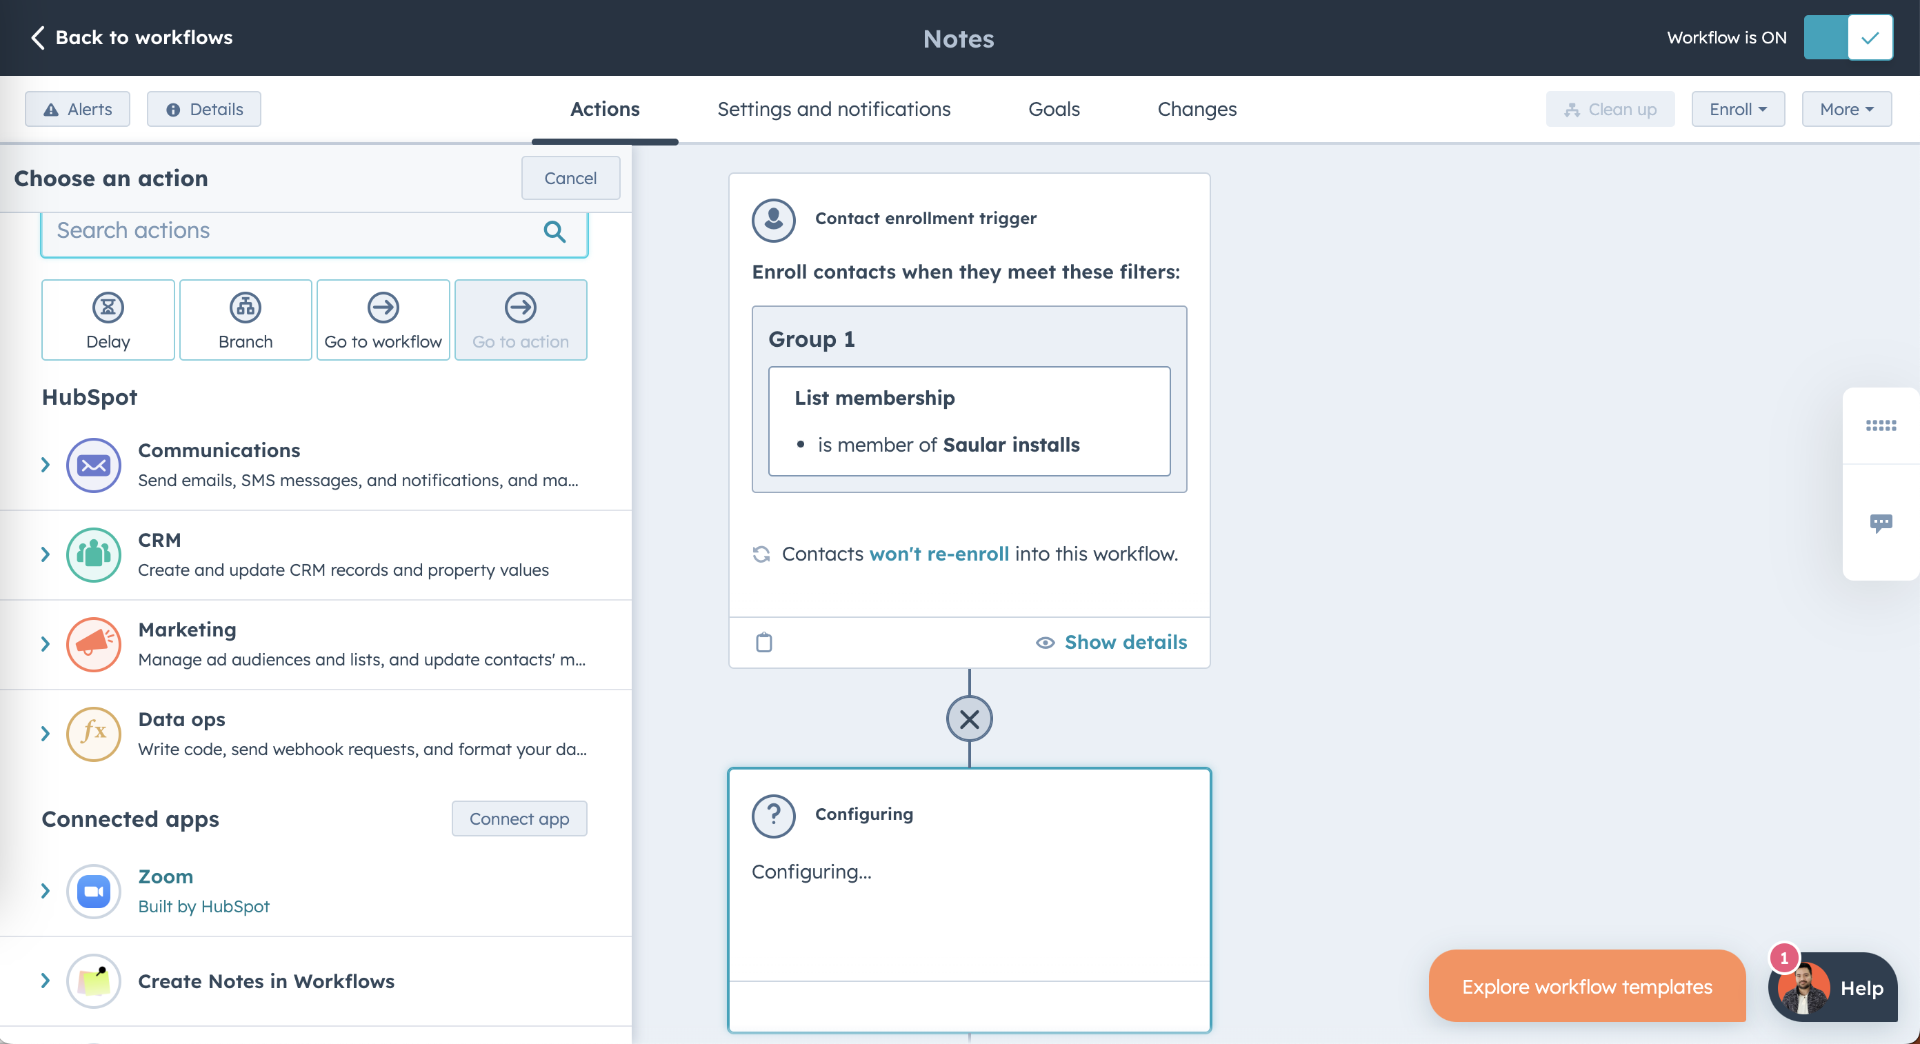Click the Data ops fx icon

pyautogui.click(x=94, y=734)
